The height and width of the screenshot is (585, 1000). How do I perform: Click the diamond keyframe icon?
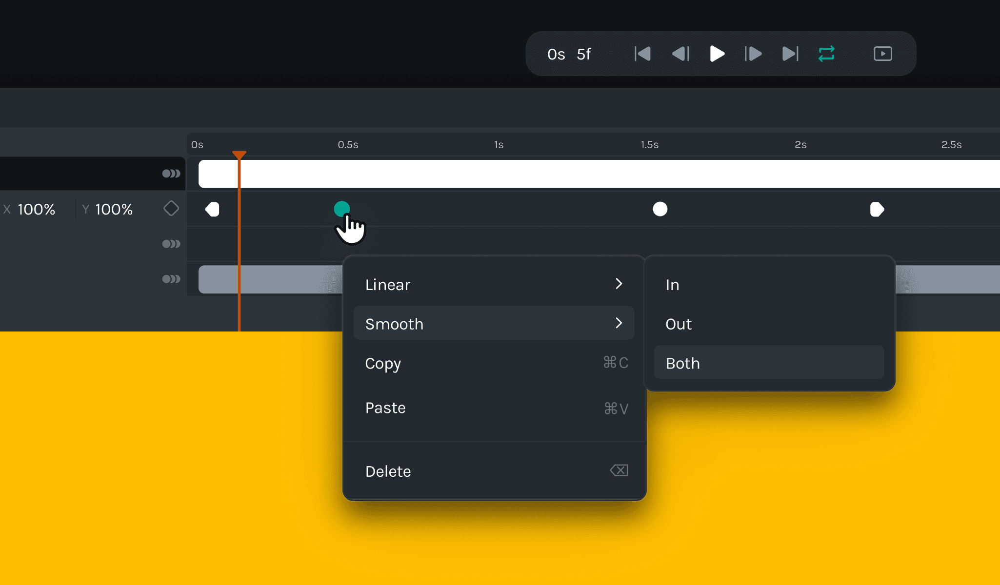coord(171,208)
